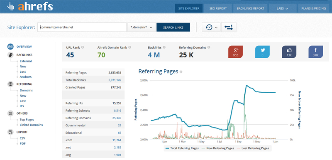Click the Others list icon
The width and height of the screenshot is (332, 160).
point(10,113)
